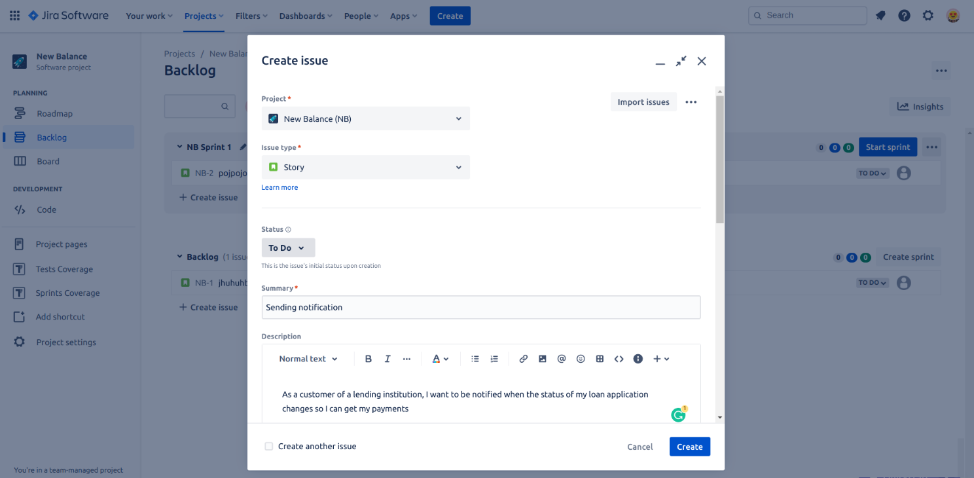Toggle italic formatting in the editor

tap(388, 358)
